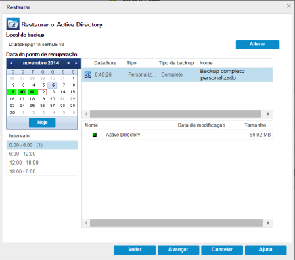Select the 0:00 - 6:00 interval
The height and width of the screenshot is (260, 295).
43,145
